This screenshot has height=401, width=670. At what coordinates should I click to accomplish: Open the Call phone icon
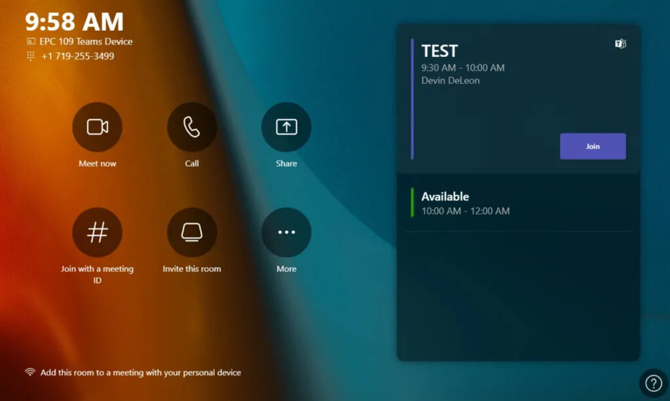[x=192, y=128]
